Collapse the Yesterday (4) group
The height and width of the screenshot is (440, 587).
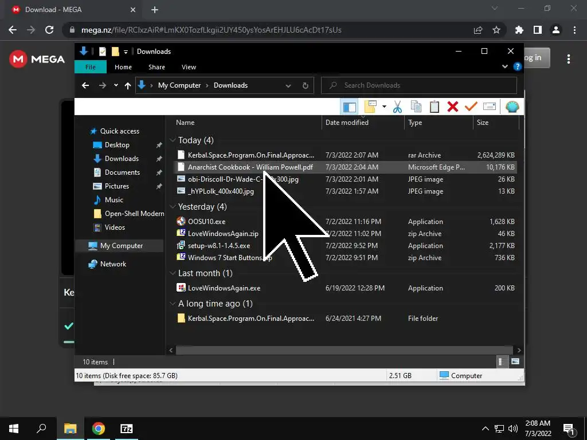pos(173,206)
